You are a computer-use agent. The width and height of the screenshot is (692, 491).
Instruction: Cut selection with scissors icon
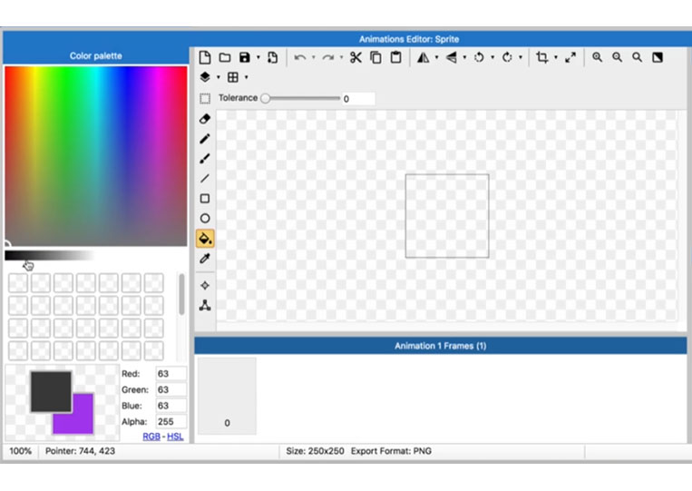tap(356, 57)
